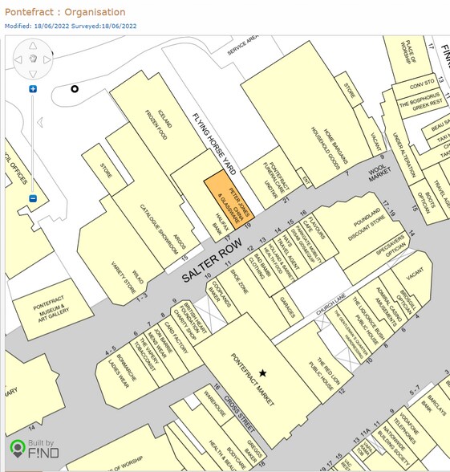Open the Built by FIND logo
This screenshot has height=472, width=450.
(34, 449)
